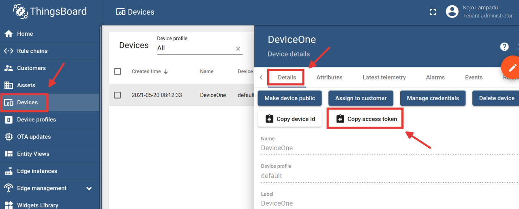
Task: Select Device profiles menu item
Action: click(x=49, y=120)
